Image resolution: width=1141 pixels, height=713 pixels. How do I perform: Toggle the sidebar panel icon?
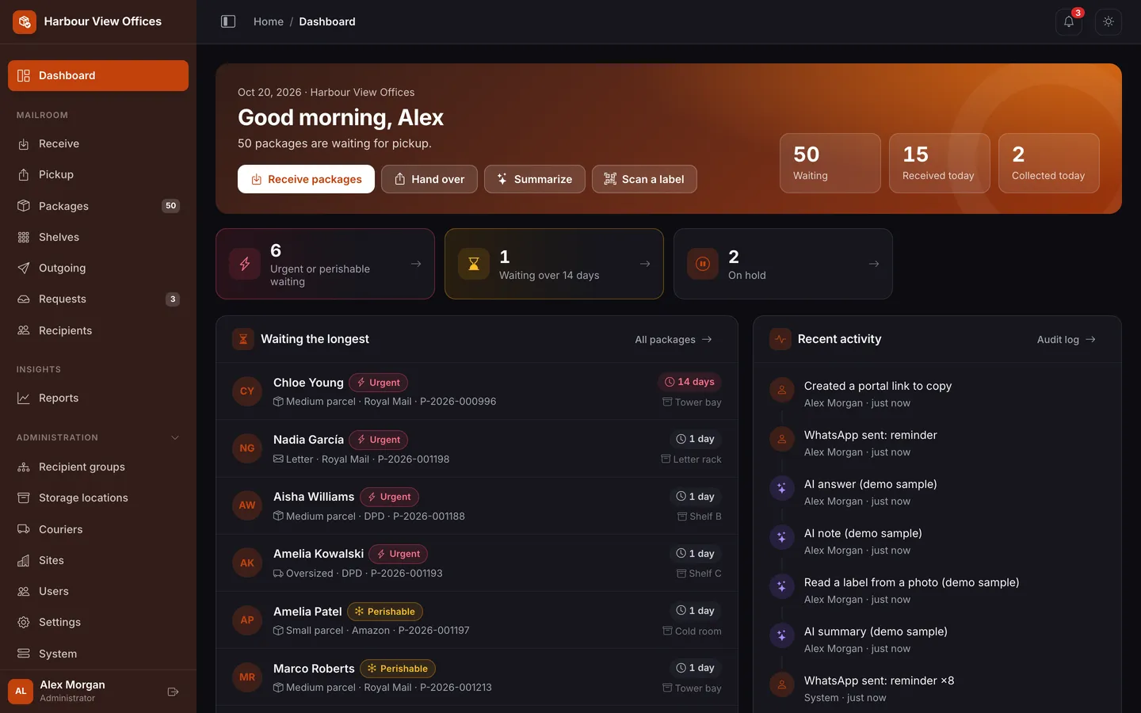[228, 21]
